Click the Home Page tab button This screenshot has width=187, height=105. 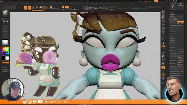tap(5, 8)
